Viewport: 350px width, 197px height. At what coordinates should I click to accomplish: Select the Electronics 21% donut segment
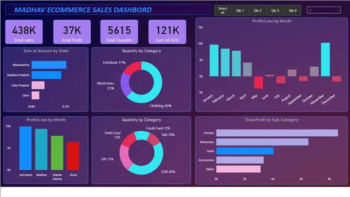click(125, 84)
